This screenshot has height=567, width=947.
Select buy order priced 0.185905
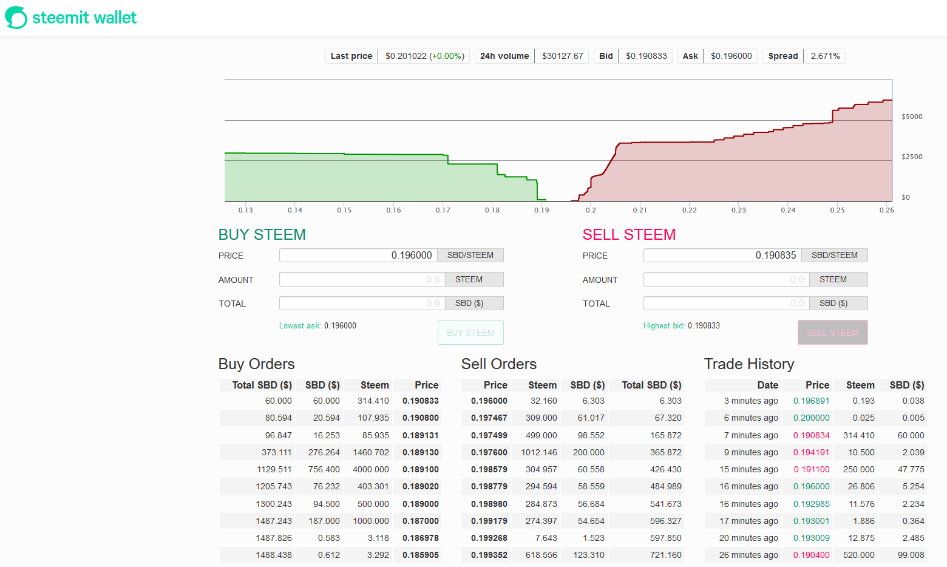pos(330,555)
